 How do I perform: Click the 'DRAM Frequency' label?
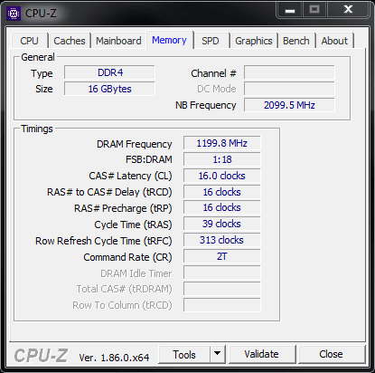135,144
